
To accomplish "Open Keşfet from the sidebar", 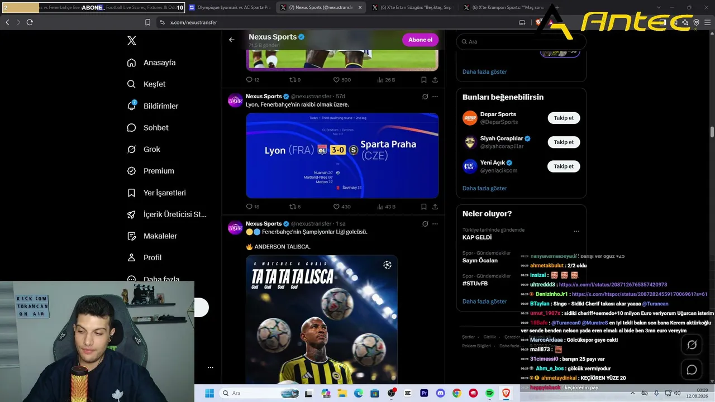I will (x=146, y=84).
